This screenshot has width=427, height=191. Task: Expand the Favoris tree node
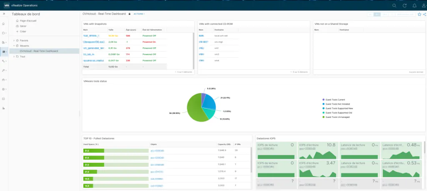14,40
